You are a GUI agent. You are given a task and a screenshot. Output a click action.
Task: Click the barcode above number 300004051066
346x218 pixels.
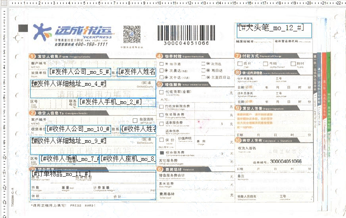pyautogui.click(x=186, y=33)
